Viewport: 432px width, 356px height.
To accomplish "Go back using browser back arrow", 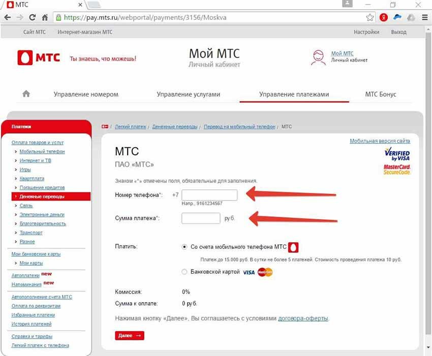I will (x=8, y=18).
